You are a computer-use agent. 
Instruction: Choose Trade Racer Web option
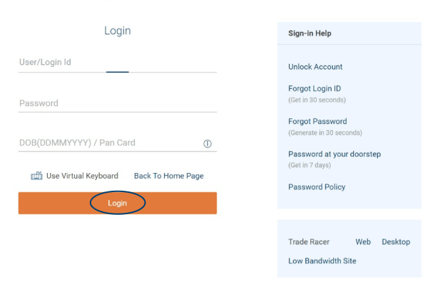coord(363,242)
